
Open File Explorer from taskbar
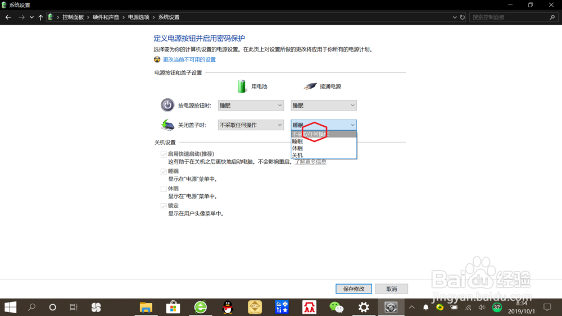(146, 307)
